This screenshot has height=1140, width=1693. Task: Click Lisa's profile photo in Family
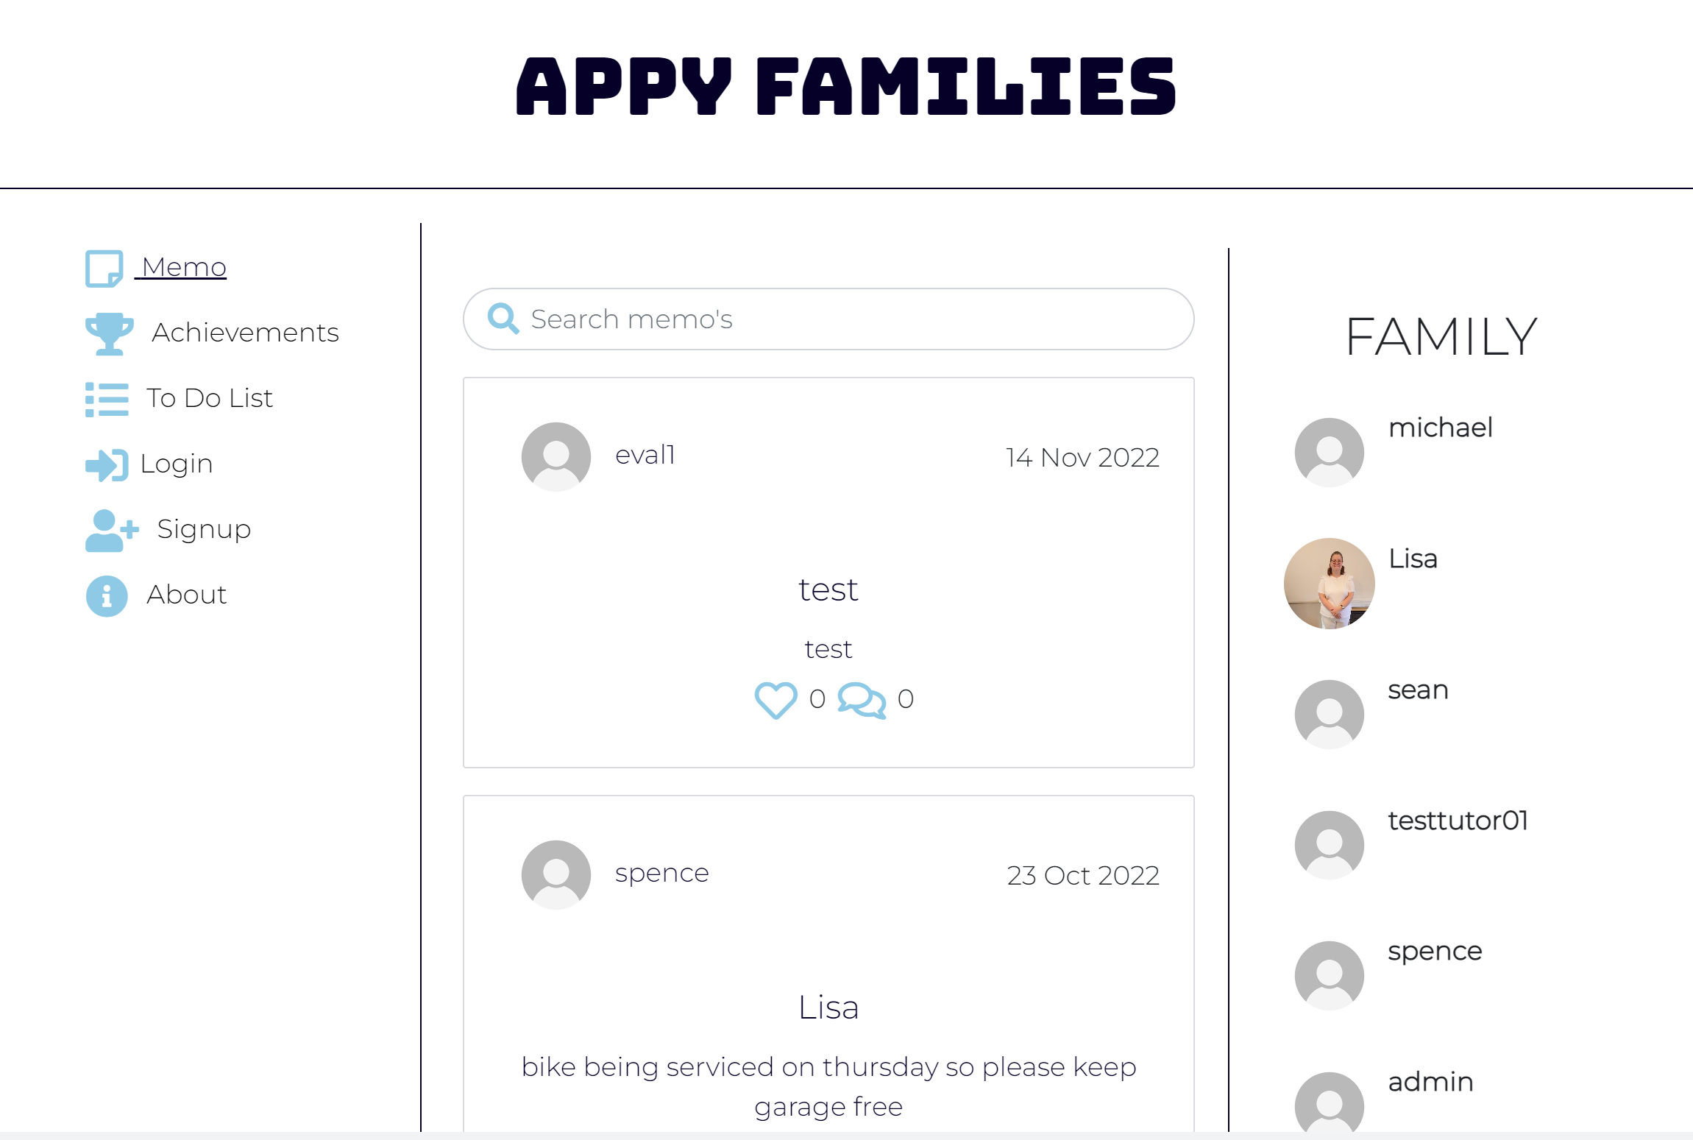click(1330, 584)
